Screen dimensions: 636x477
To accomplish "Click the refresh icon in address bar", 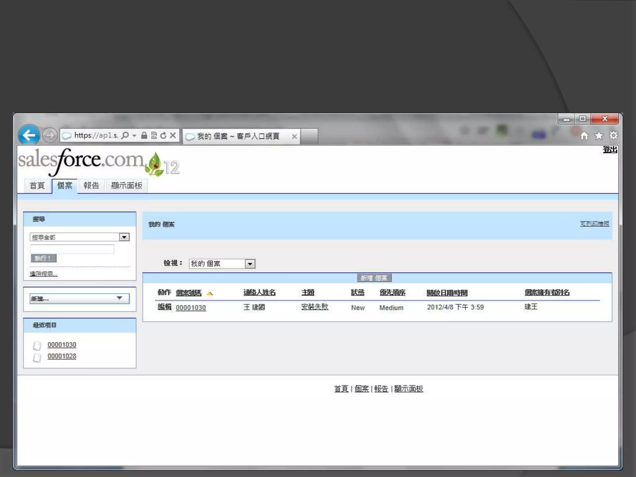I will pos(163,135).
